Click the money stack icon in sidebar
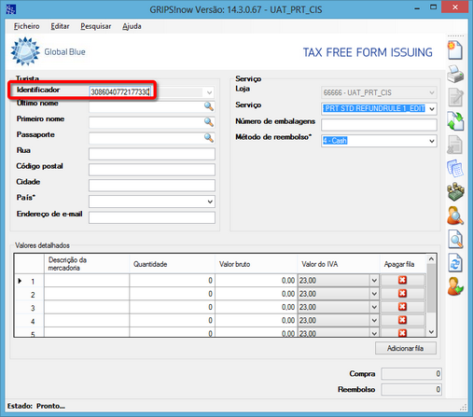Screen dimensions: 473x417 455,191
